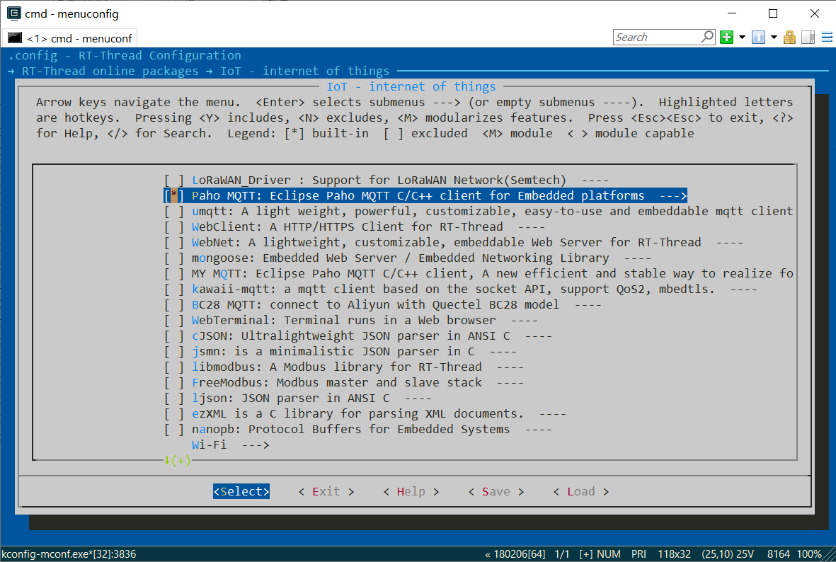Click the '[+]' status bar entry
Screen dimensions: 836x562
[586, 554]
